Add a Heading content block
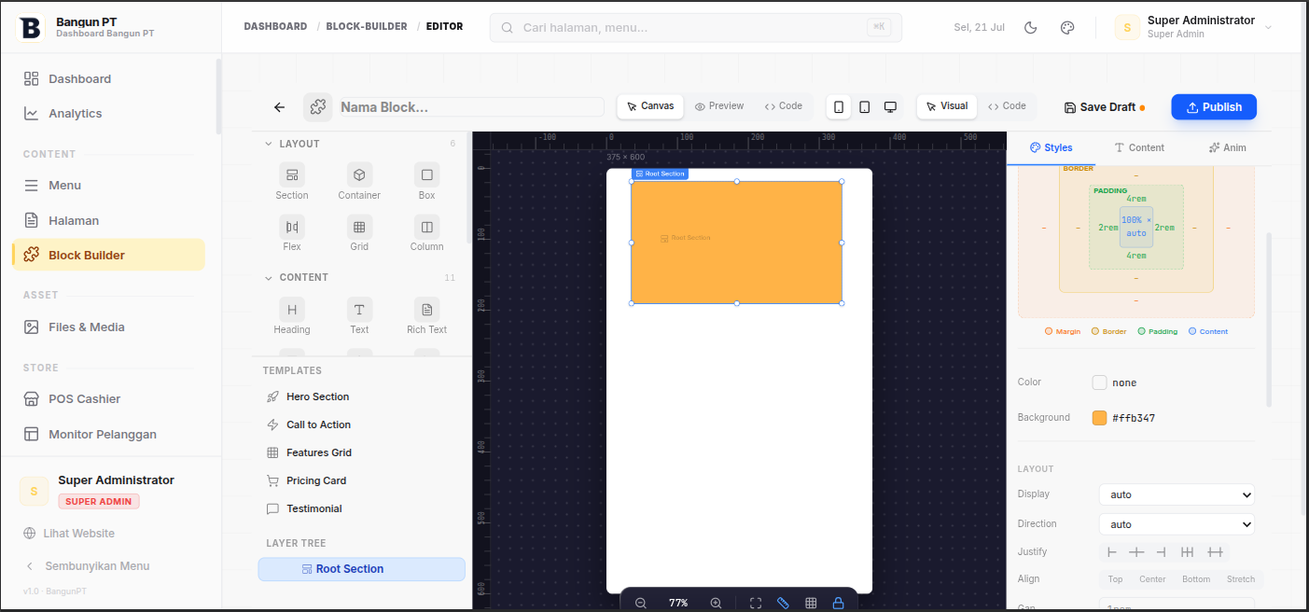The image size is (1309, 612). click(x=292, y=316)
